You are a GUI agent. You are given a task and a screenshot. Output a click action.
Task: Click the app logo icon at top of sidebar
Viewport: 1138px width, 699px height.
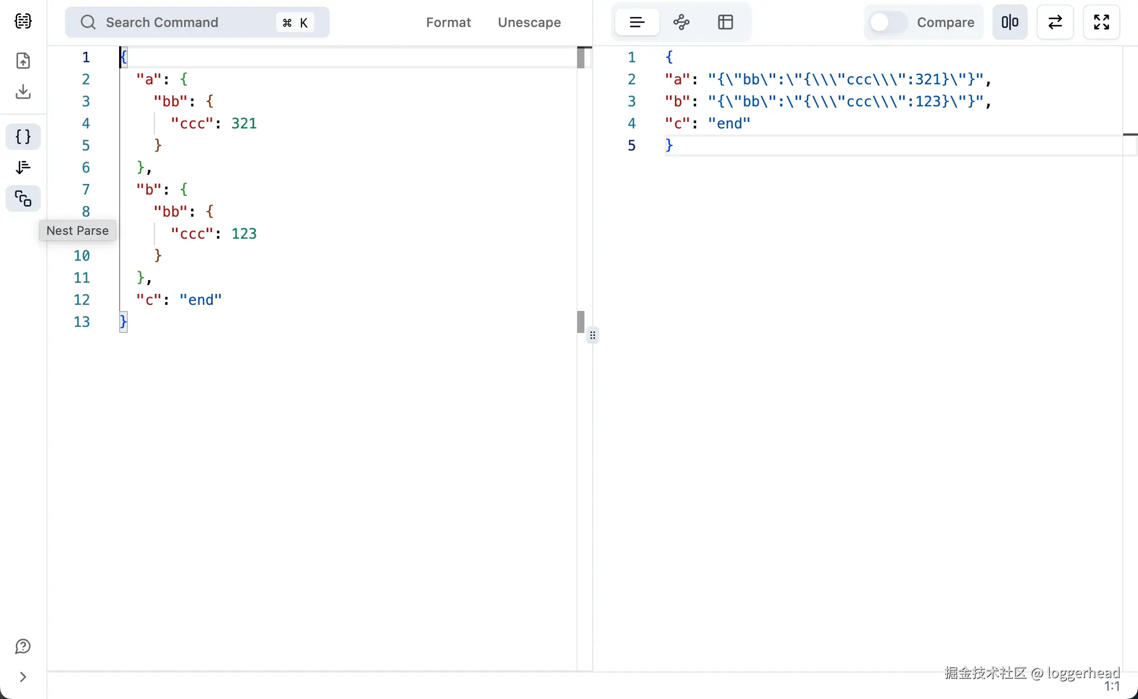tap(23, 21)
